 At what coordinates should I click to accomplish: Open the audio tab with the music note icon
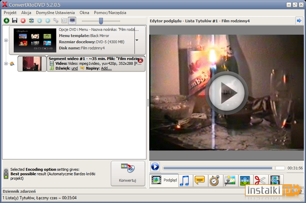coord(185,180)
